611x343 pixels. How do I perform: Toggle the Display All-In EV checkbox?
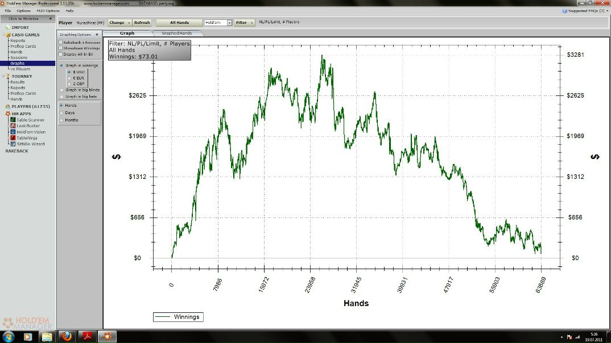pyautogui.click(x=61, y=55)
